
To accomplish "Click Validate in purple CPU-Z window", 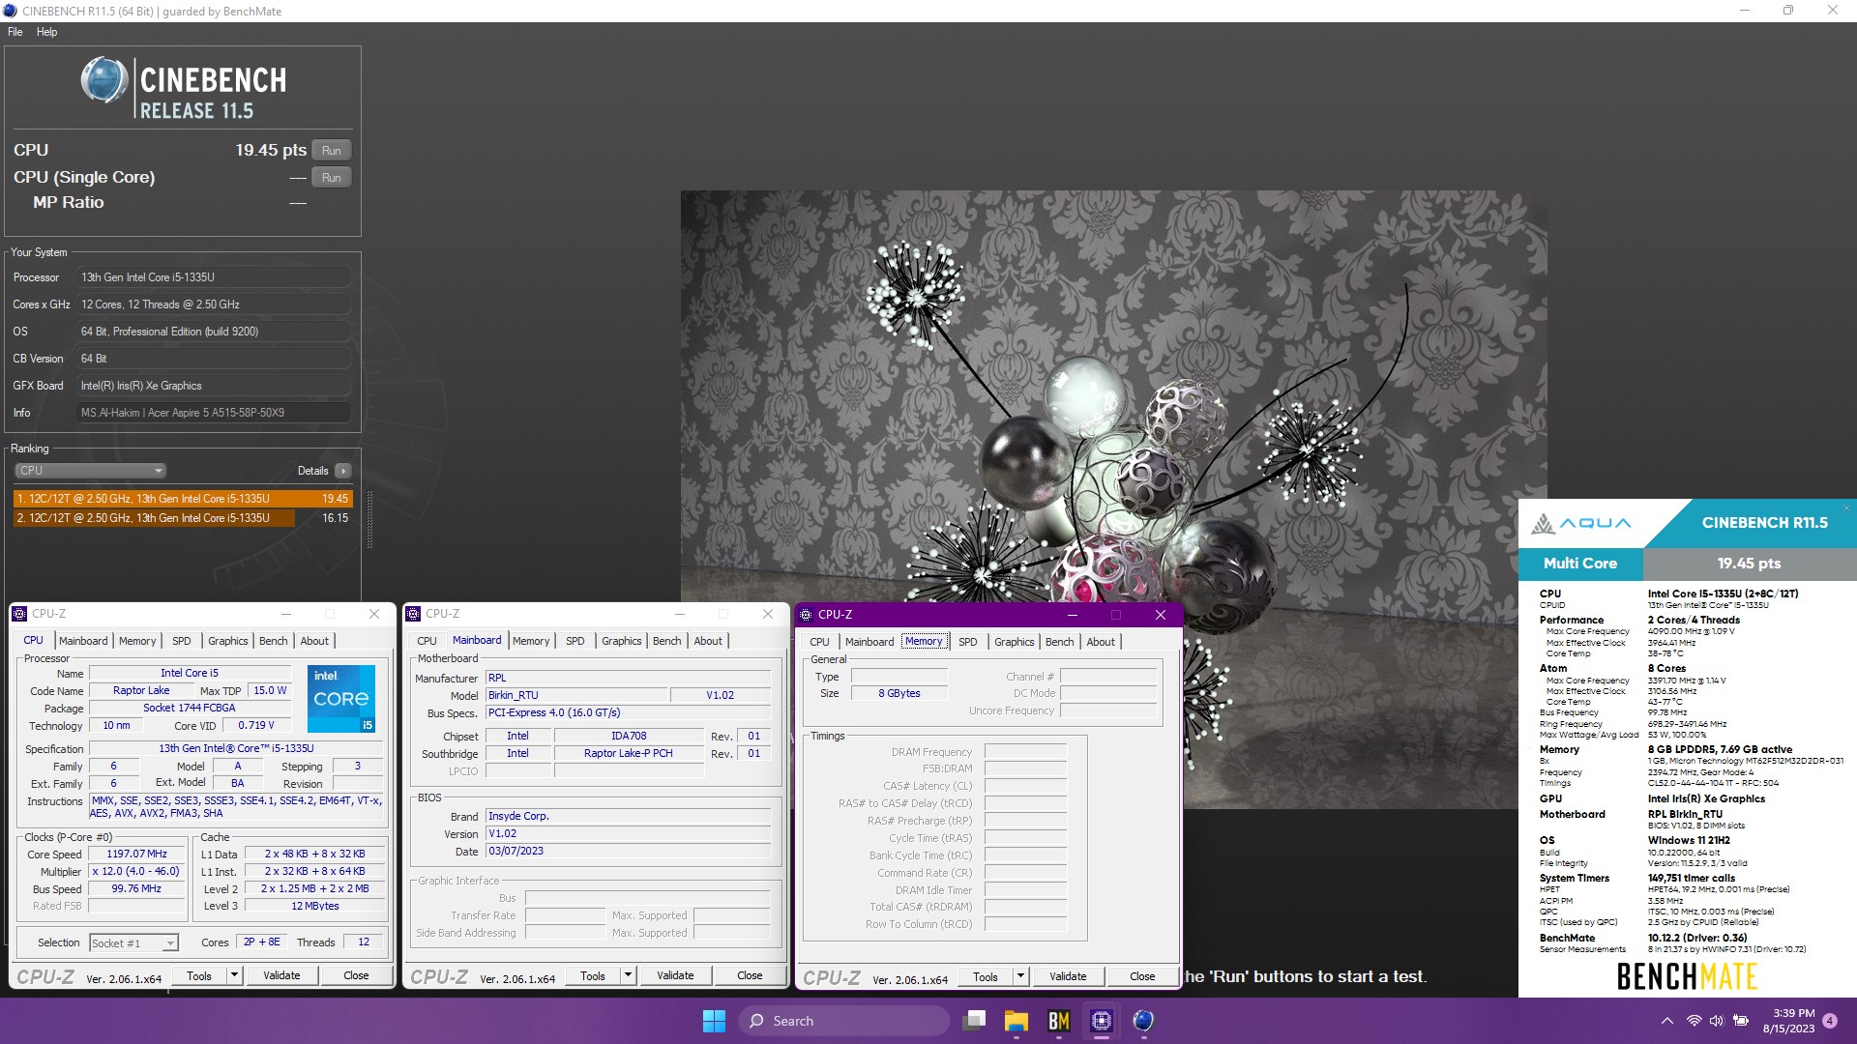I will click(1068, 977).
